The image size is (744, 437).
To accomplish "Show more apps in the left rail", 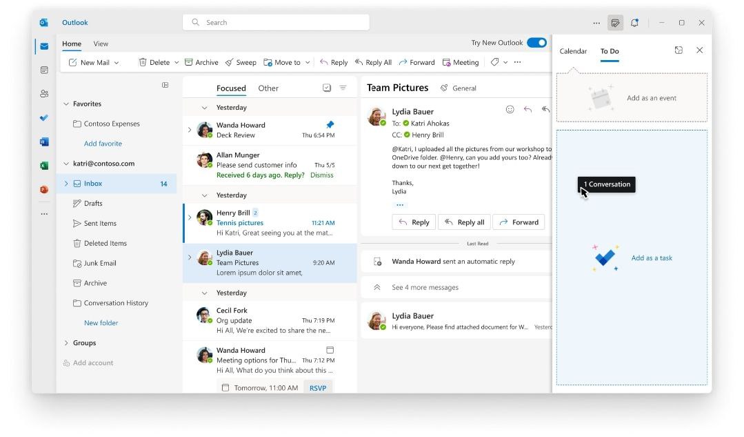I will click(x=44, y=214).
